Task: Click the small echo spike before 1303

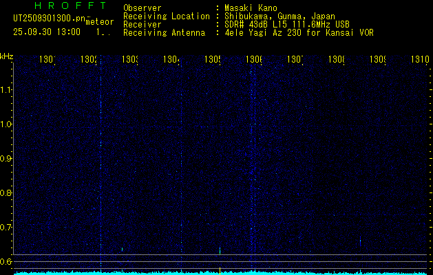Action: coord(122,249)
